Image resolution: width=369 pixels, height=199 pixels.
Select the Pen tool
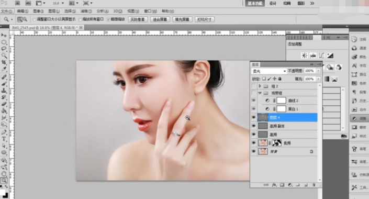(4, 132)
